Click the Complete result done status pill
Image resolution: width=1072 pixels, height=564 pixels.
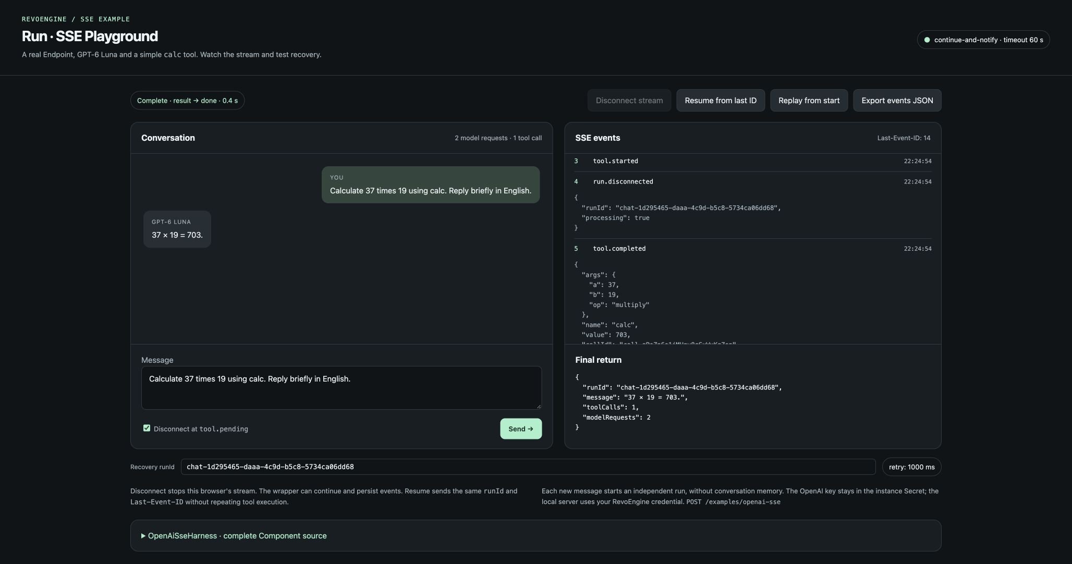click(187, 101)
